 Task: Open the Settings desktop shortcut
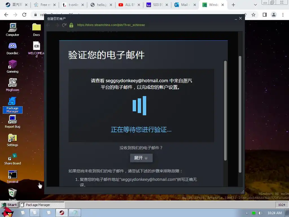(x=12, y=140)
